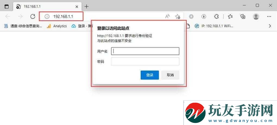Viewport: 277px width, 125px height.
Task: Open the IP: 192.168.1.1 WiFi bookmark
Action: [214, 26]
